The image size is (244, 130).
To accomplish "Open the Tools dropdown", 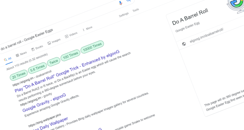I will (135, 10).
